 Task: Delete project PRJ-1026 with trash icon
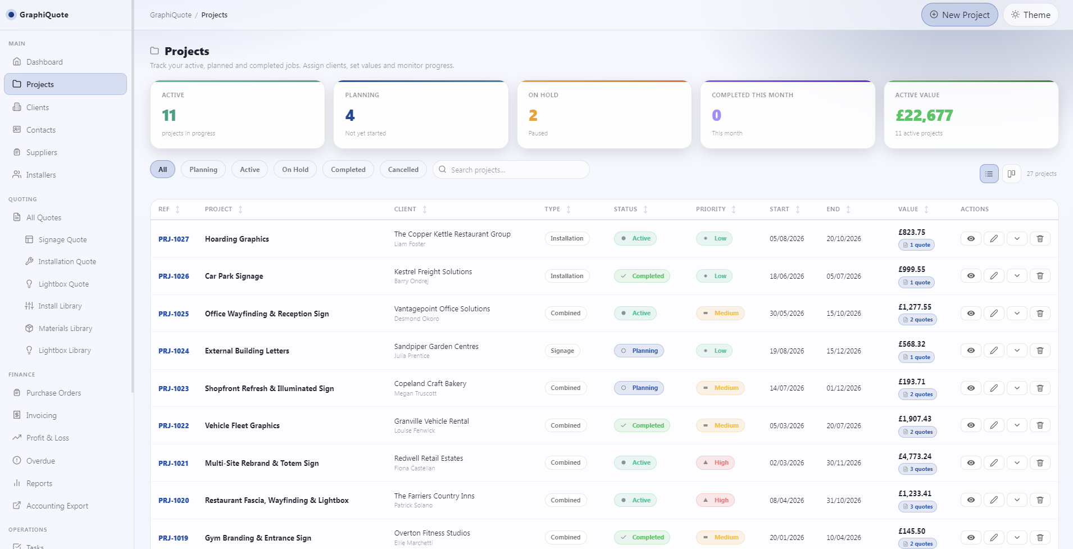coord(1040,276)
